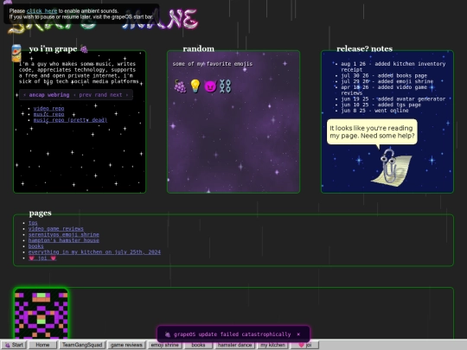Open the joi link with hearts
This screenshot has width=467, height=350.
coord(42,258)
